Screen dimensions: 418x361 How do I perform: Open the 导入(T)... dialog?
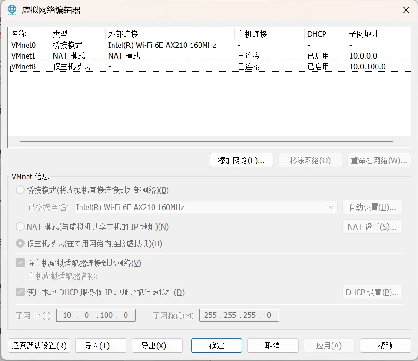pos(100,346)
